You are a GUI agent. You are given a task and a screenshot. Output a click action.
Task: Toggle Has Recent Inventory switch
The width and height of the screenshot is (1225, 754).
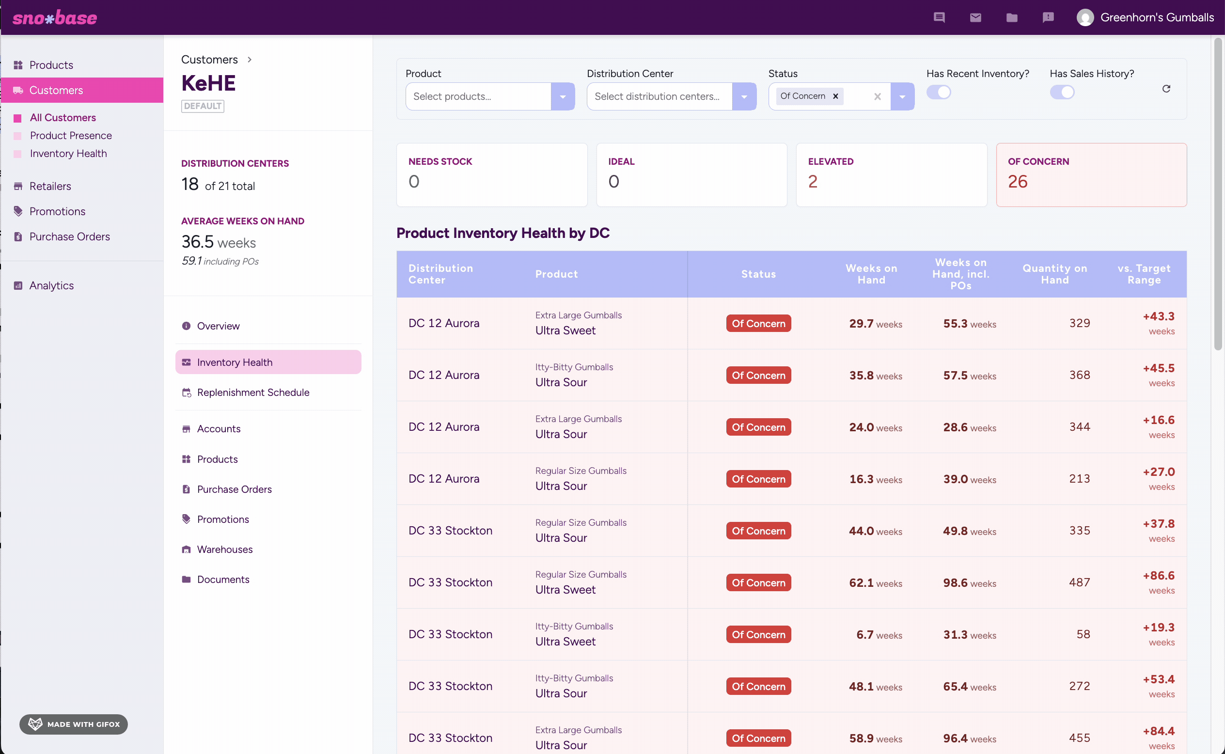pos(939,92)
